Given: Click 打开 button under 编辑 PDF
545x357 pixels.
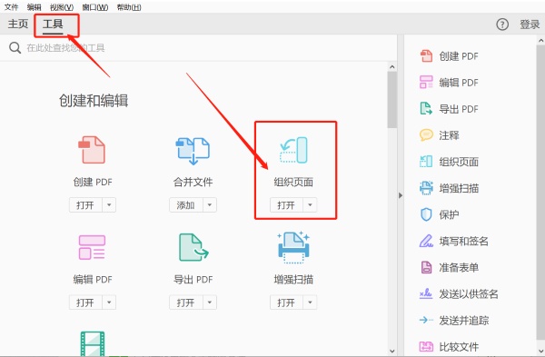Looking at the screenshot, I should pyautogui.click(x=85, y=302).
